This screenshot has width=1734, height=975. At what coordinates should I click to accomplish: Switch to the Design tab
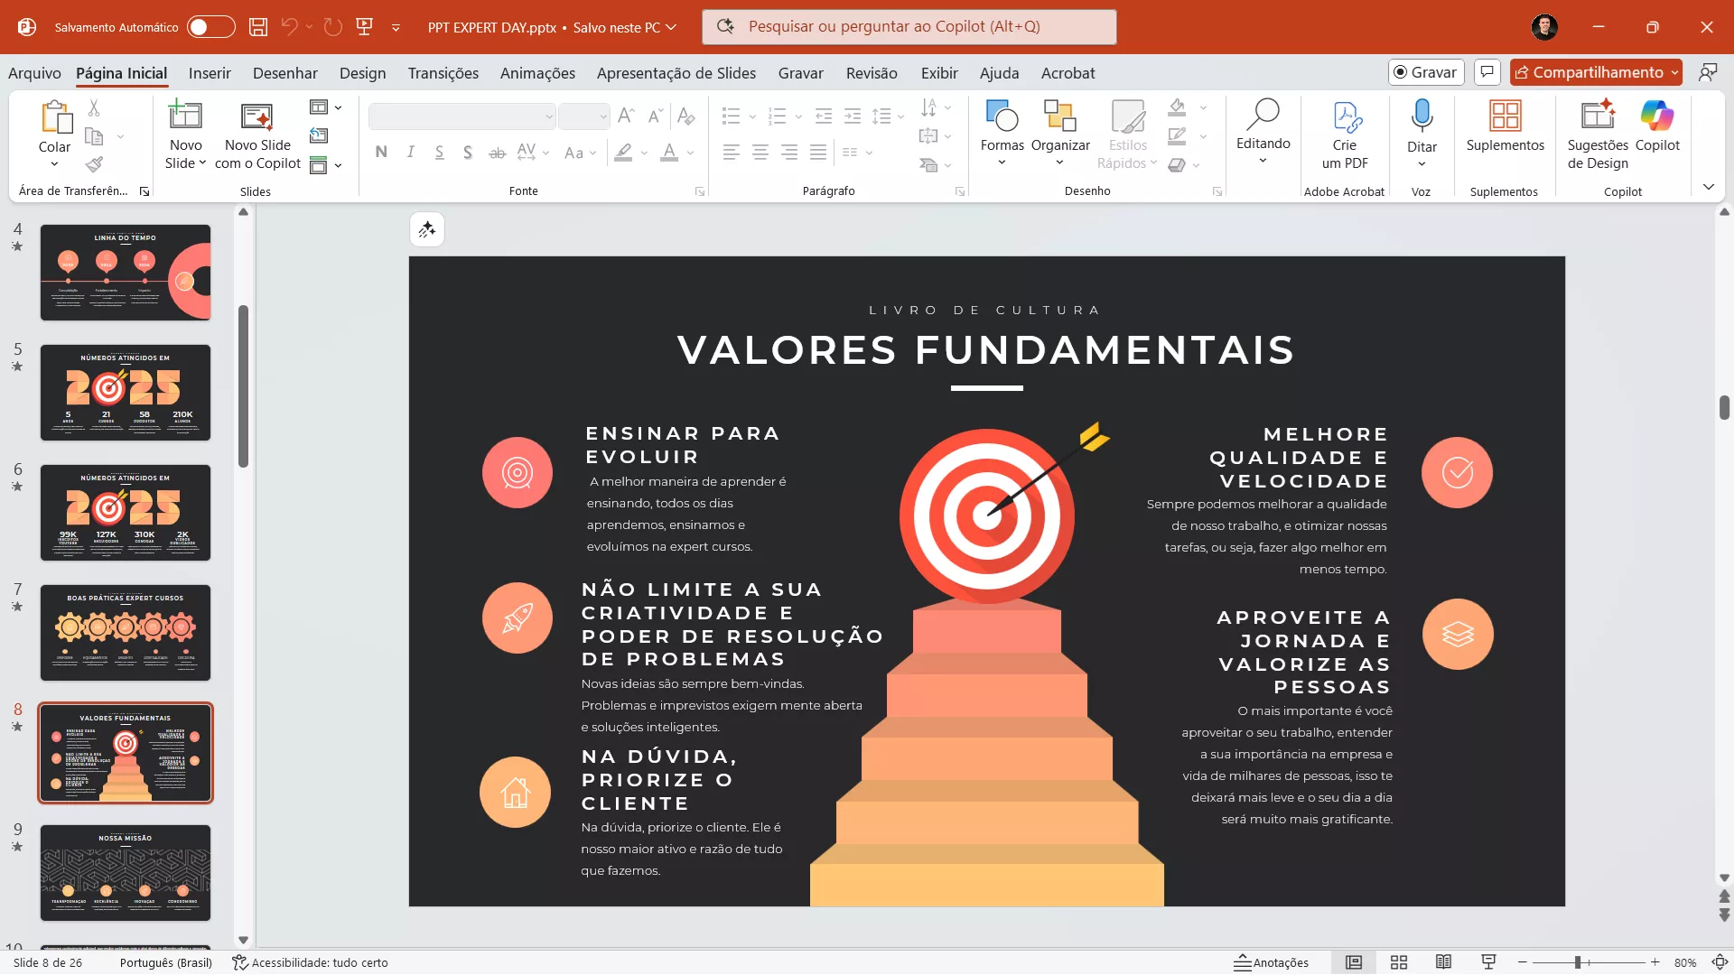tap(362, 73)
